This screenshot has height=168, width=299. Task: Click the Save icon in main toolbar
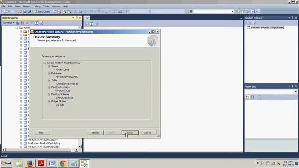(x=25, y=12)
